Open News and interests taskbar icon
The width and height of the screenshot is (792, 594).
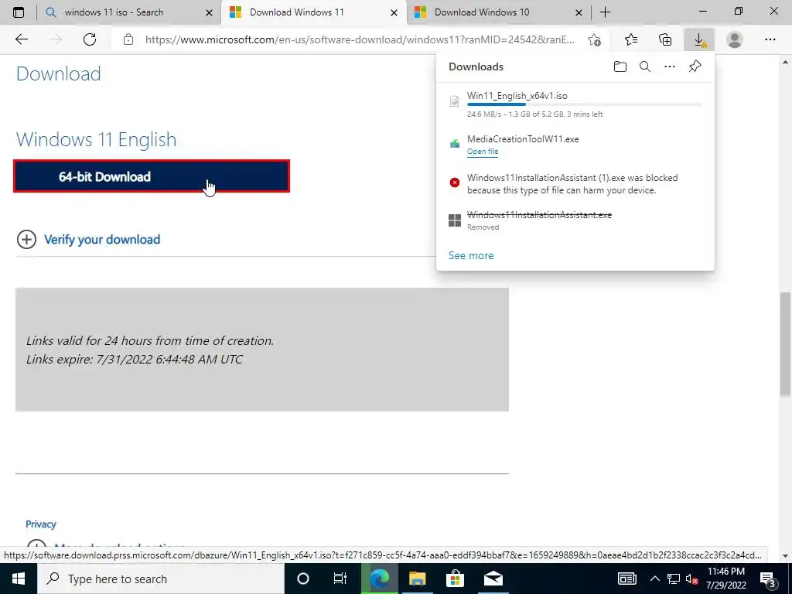click(626, 579)
